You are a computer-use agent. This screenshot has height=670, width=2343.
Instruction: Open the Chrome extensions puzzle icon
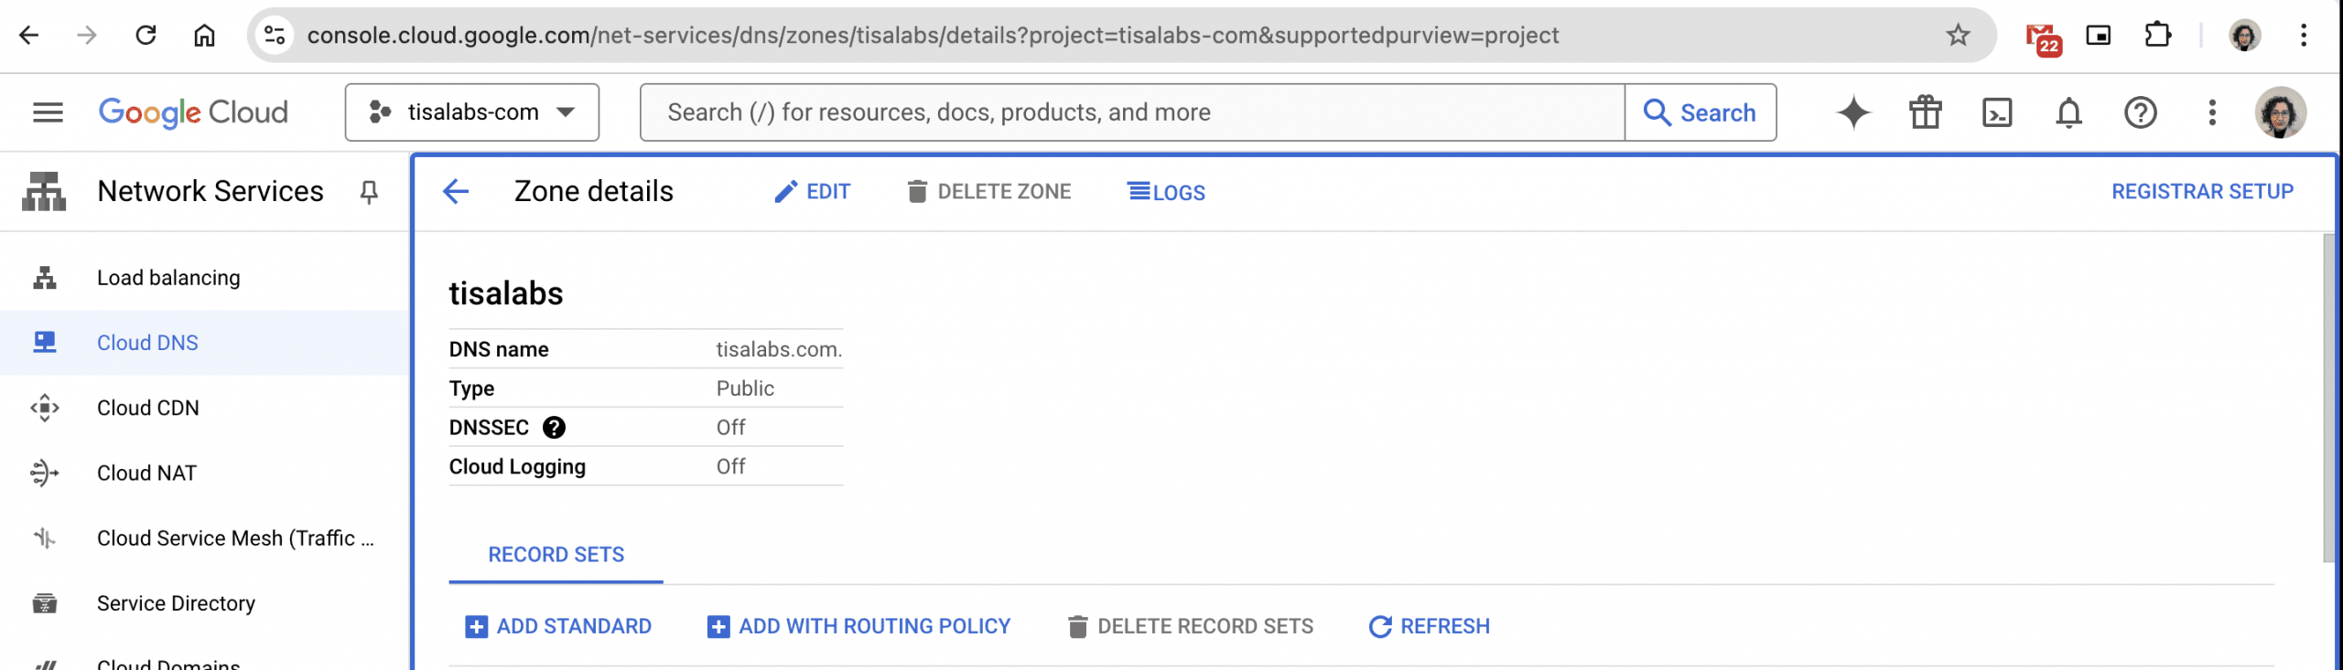(x=2157, y=36)
